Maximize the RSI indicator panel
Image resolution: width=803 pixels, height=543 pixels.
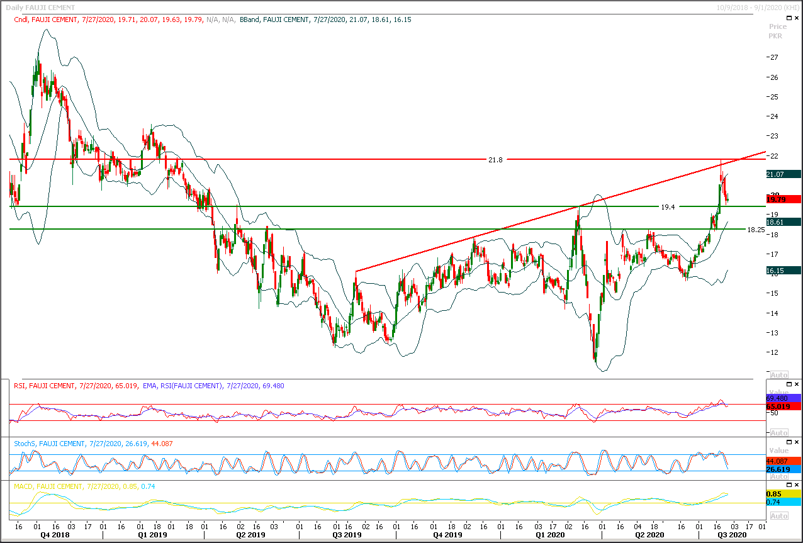pos(790,384)
